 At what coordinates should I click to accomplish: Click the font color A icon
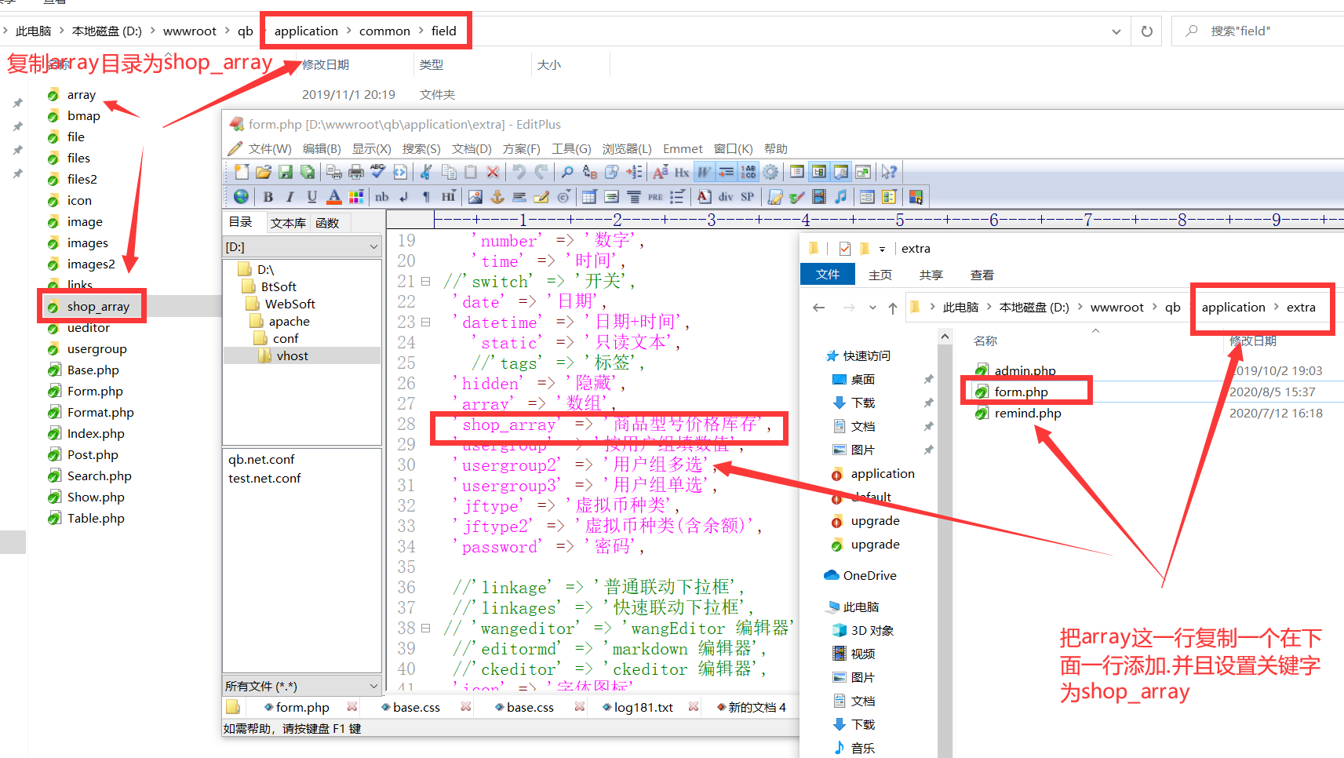tap(334, 197)
